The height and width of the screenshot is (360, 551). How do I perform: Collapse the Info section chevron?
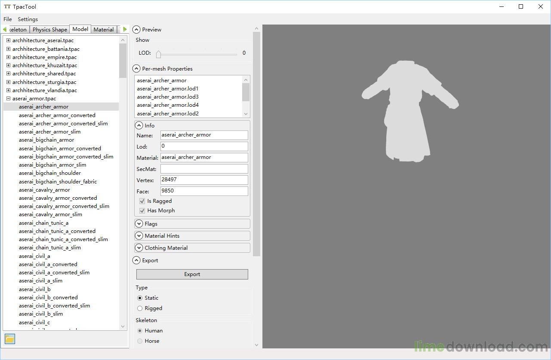coord(139,126)
